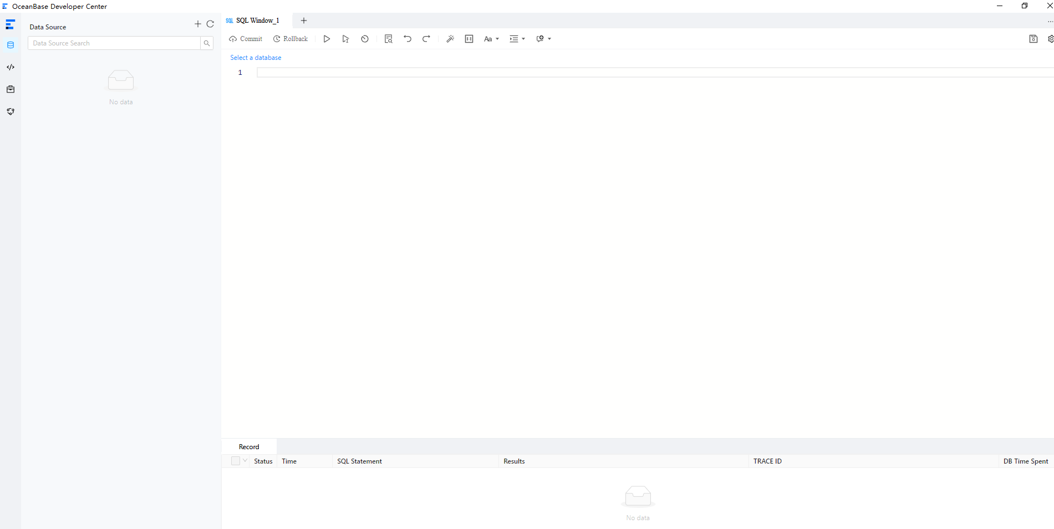The image size is (1054, 529).
Task: Click the find and replace icon in the toolbar
Action: click(x=388, y=39)
